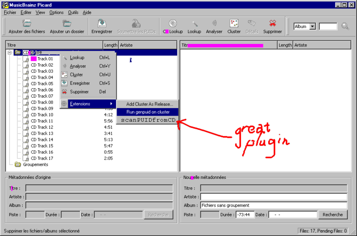Collapse the CD Drive tree node

[9, 52]
